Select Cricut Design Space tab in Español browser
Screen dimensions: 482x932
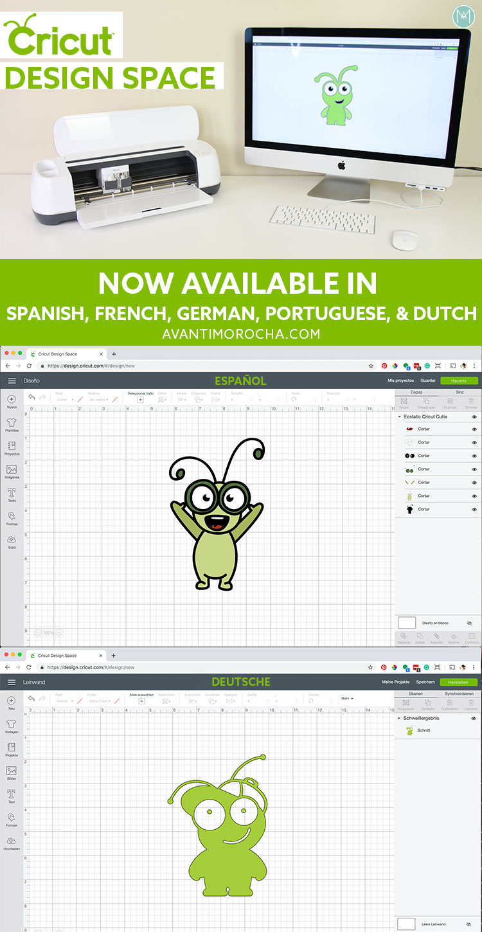pos(67,354)
